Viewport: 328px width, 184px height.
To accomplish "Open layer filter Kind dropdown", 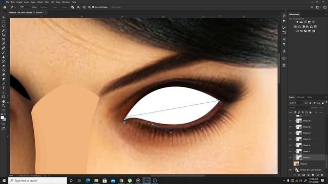I will click(x=296, y=103).
